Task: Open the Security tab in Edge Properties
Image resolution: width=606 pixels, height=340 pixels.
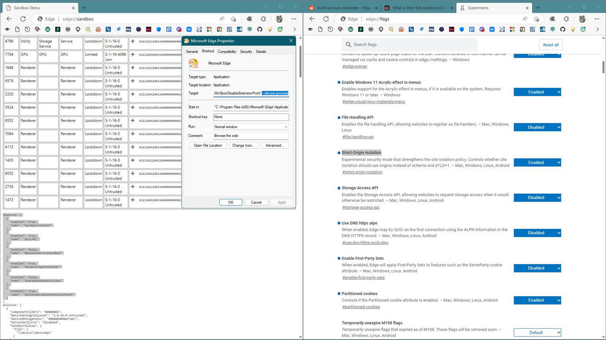Action: point(246,51)
